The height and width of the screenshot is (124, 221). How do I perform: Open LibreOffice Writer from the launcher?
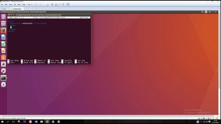tap(3, 37)
